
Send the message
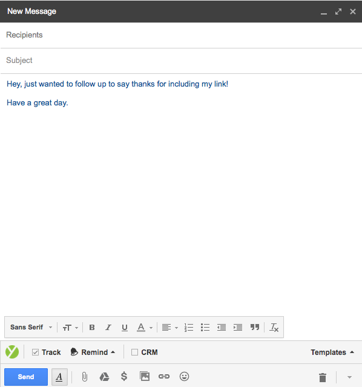point(26,377)
